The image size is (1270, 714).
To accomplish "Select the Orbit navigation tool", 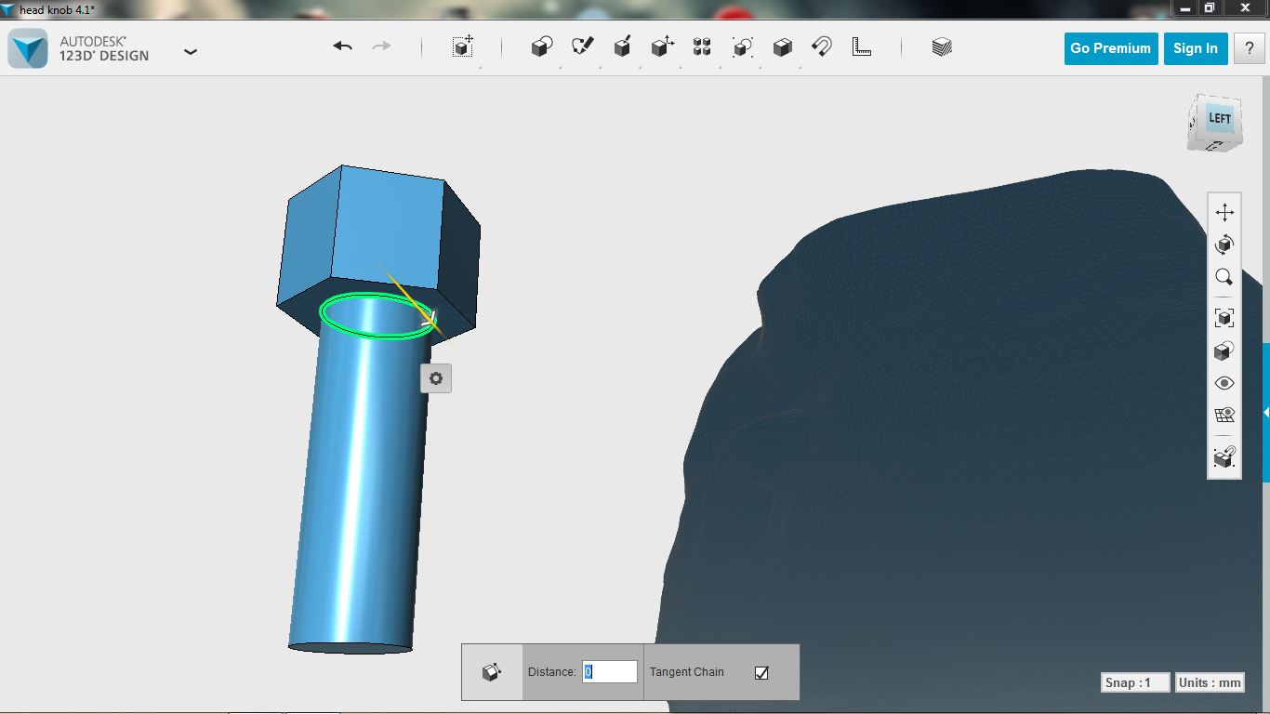I will point(1224,245).
